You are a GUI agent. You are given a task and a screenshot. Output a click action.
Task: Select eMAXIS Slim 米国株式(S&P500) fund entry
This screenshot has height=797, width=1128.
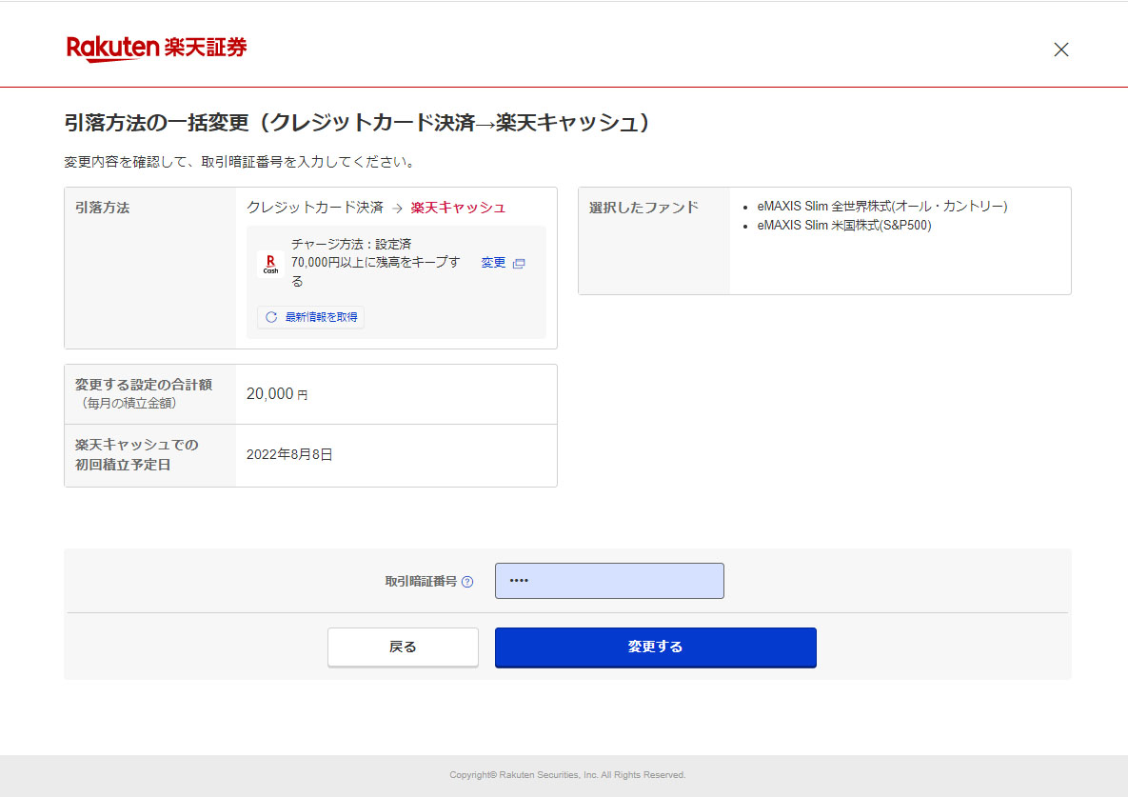pyautogui.click(x=843, y=226)
